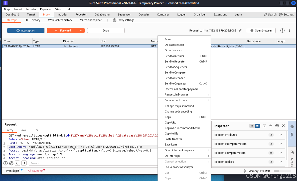Click the memory usage bar
297x181 pixels.
pos(282,171)
